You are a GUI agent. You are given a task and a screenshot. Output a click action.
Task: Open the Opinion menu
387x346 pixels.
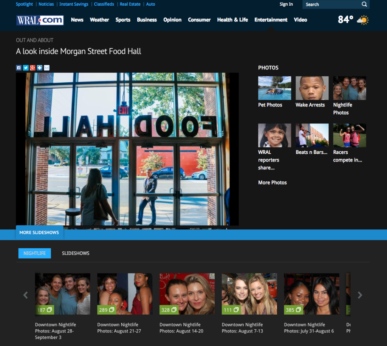[x=172, y=20]
